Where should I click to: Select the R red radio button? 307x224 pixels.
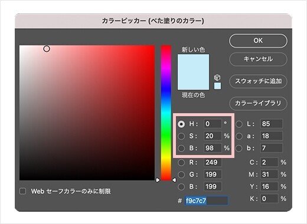coord(181,163)
